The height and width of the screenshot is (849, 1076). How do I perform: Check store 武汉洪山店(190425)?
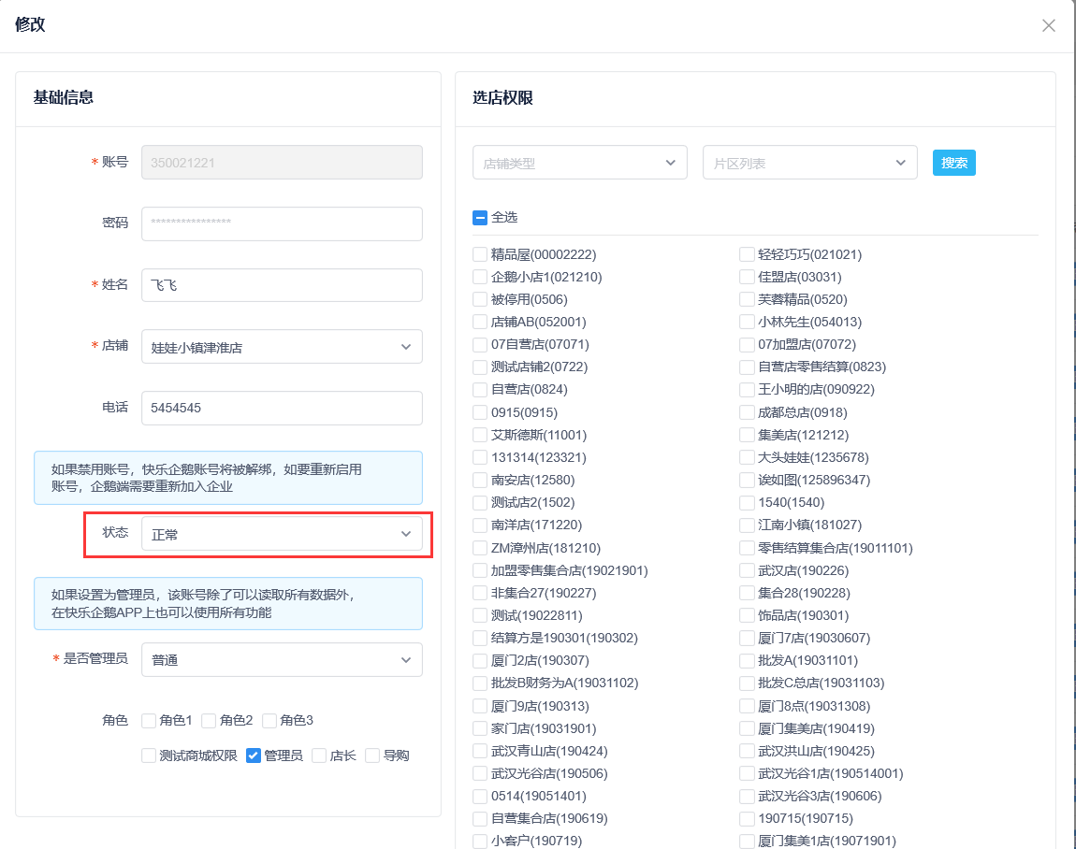[747, 751]
